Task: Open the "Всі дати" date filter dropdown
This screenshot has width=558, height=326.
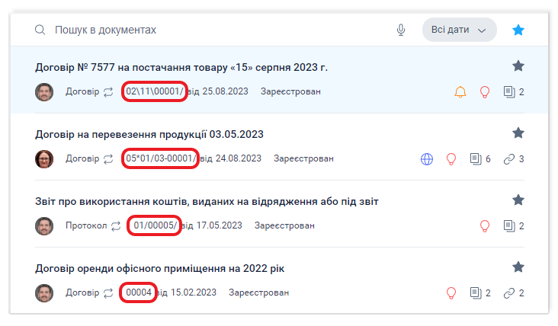Action: click(459, 30)
